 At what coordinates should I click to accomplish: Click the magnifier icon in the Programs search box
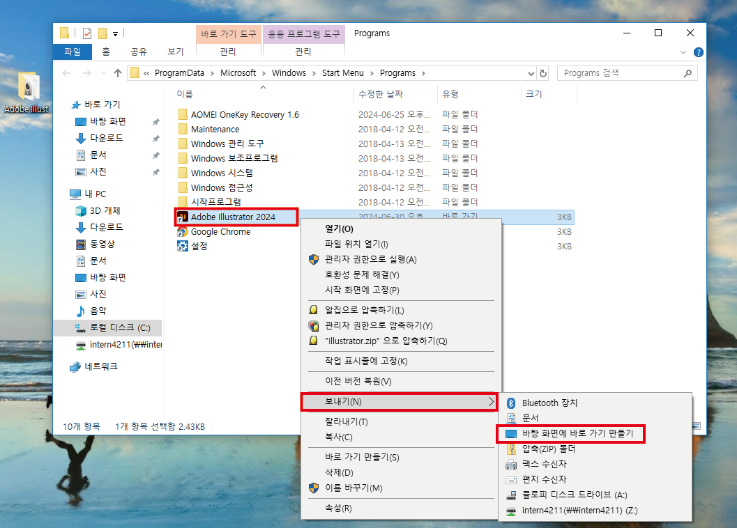pos(687,73)
